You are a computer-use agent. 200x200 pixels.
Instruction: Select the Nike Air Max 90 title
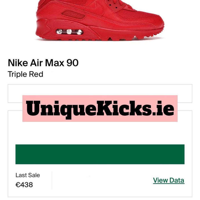click(x=43, y=63)
